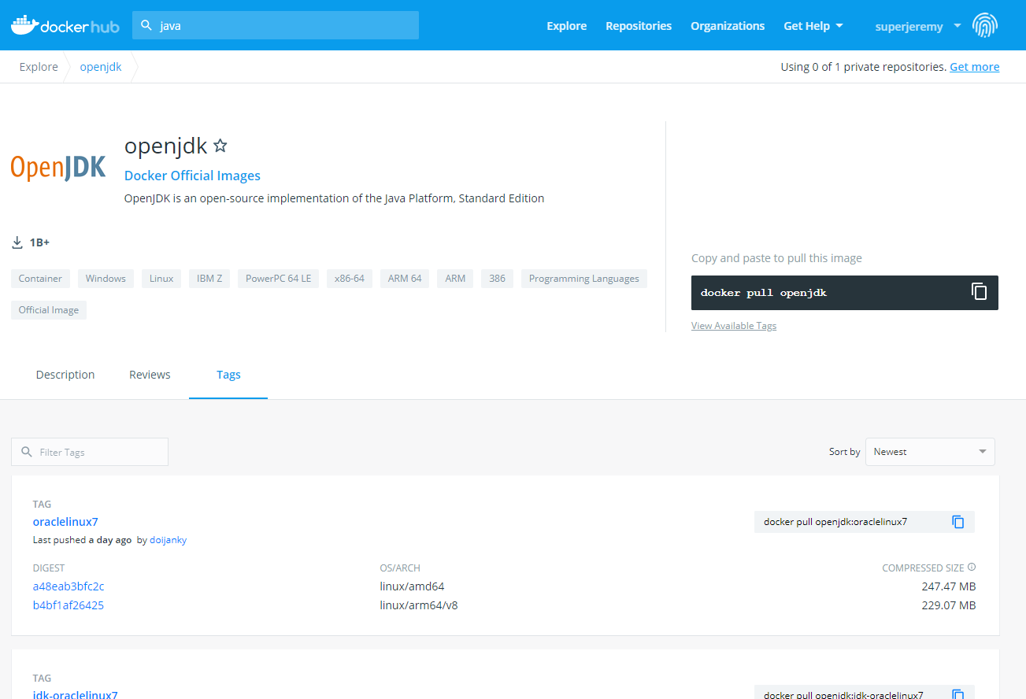
Task: Click the IBM Z architecture chip
Action: pos(209,279)
